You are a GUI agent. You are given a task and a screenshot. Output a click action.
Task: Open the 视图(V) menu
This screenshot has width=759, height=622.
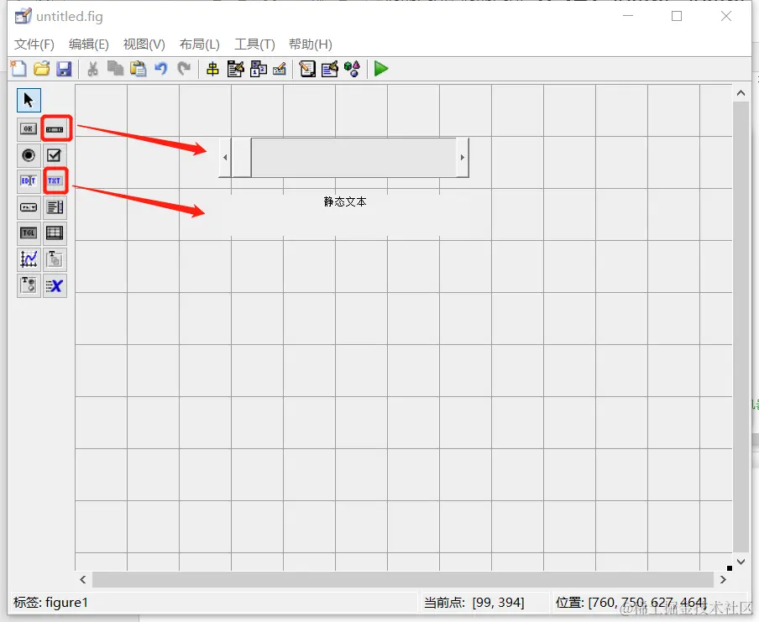(x=144, y=44)
